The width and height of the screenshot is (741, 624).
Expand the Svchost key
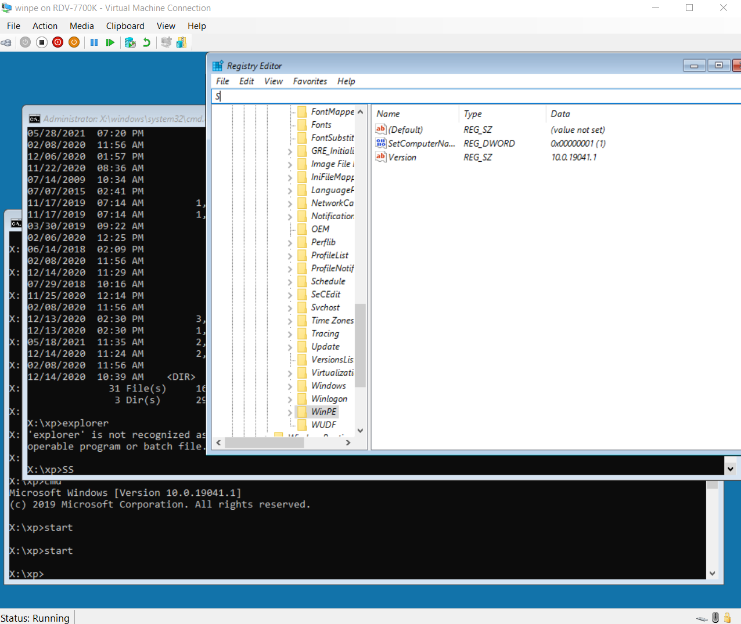290,308
